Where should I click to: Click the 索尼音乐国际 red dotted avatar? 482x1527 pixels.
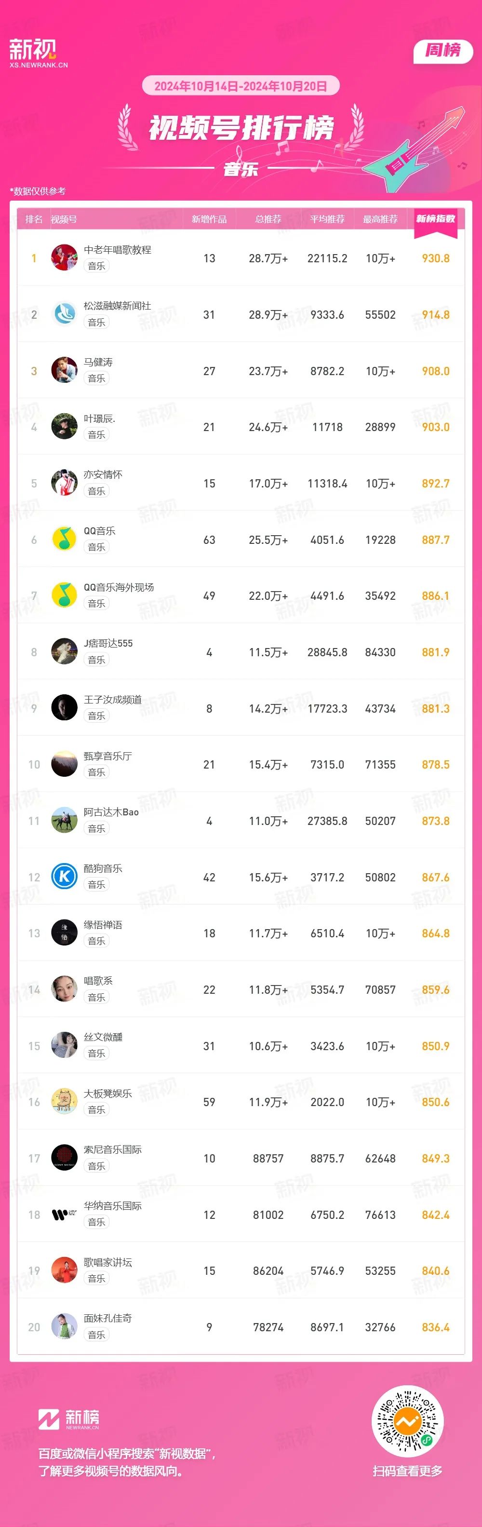click(64, 1158)
